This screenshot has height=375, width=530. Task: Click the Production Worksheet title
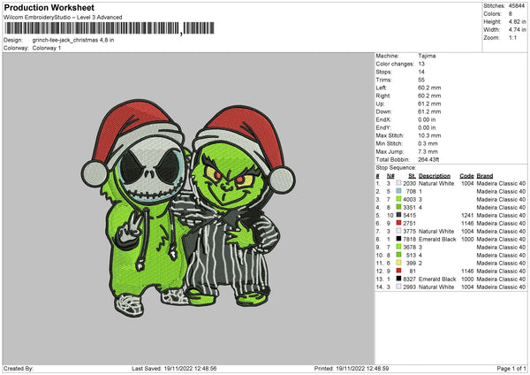click(49, 7)
